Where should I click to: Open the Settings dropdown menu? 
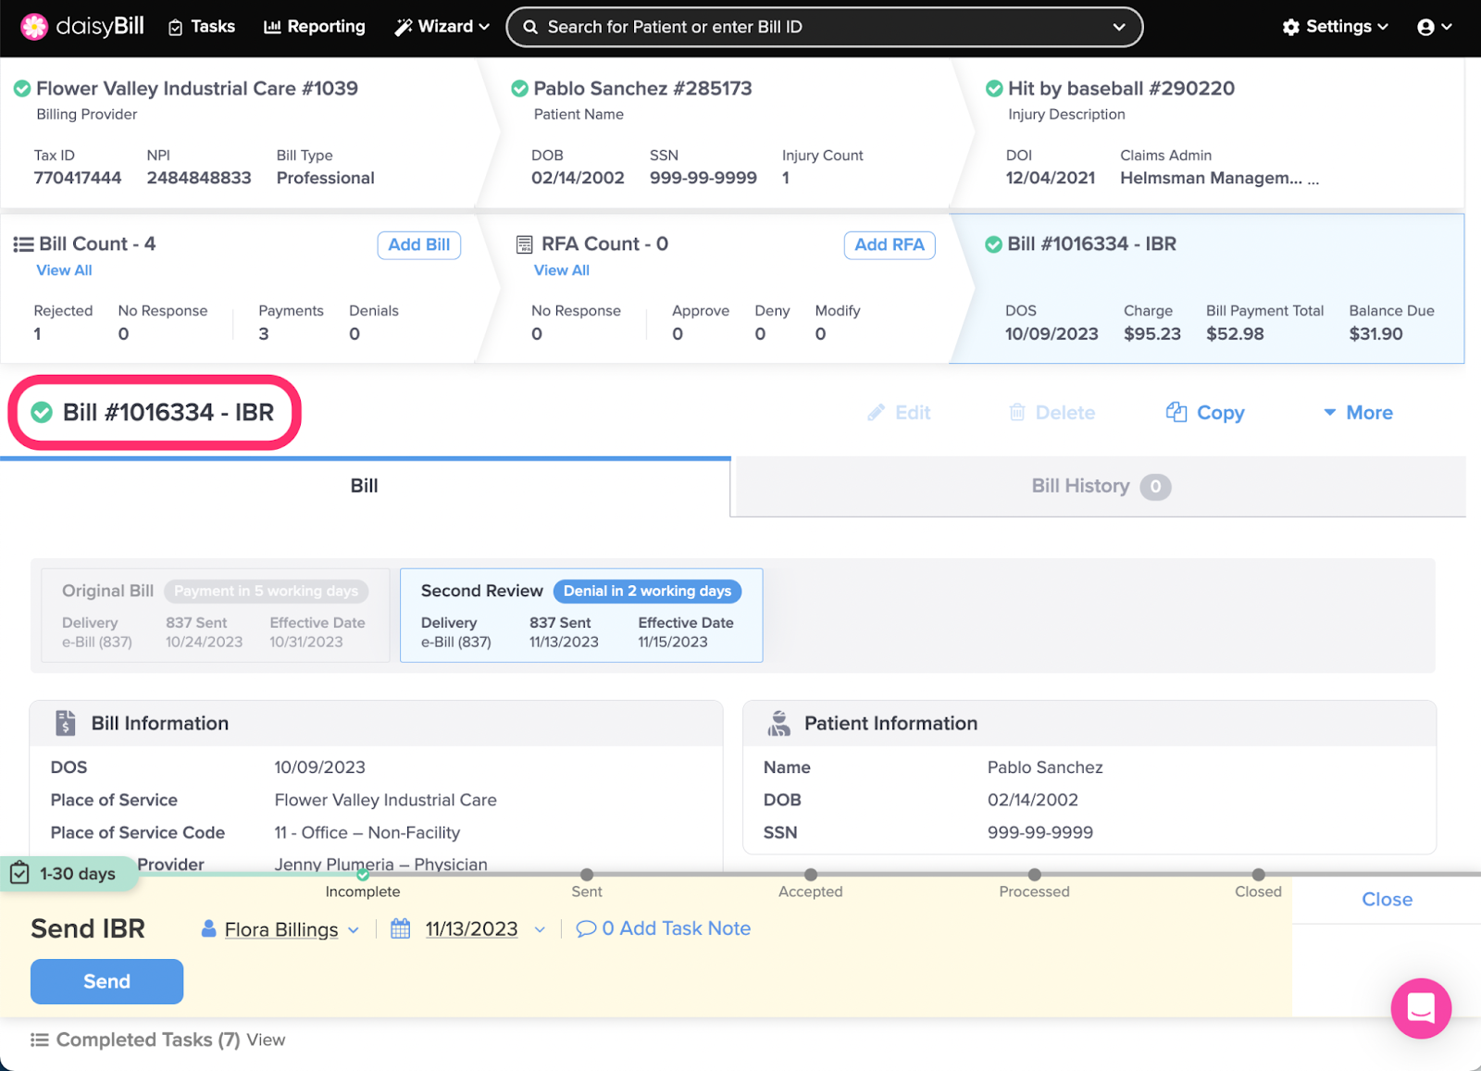click(1335, 27)
